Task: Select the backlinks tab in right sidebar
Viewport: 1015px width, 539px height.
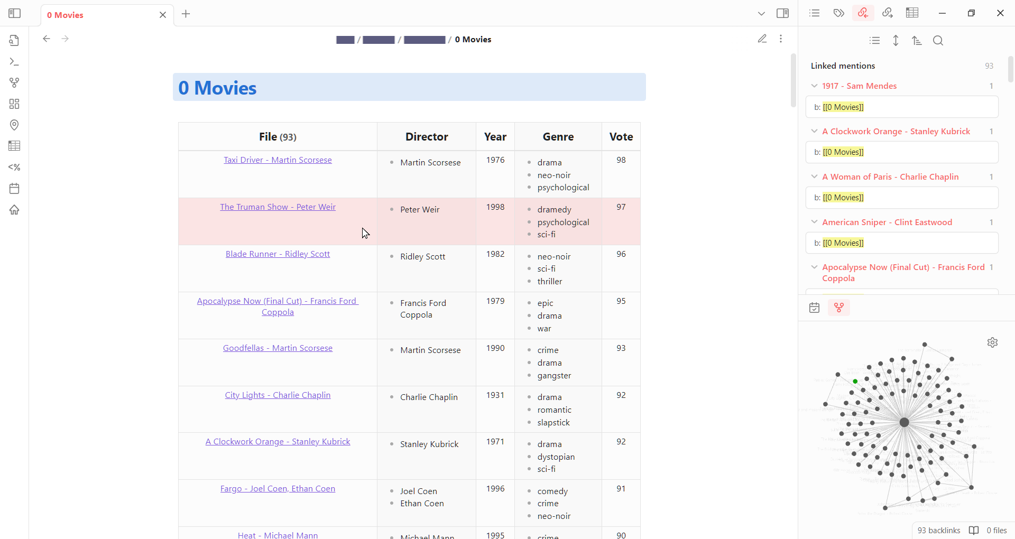Action: [863, 13]
